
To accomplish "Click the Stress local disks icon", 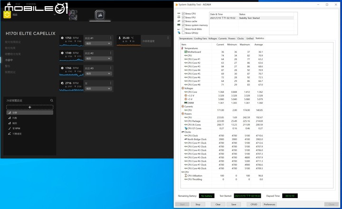I will pyautogui.click(x=179, y=29).
